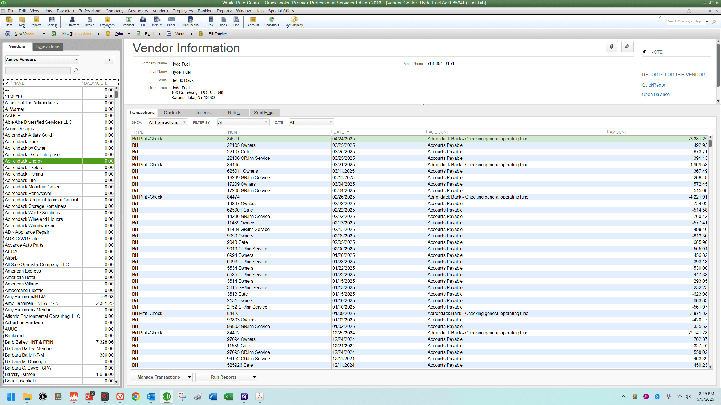Select the Adirondack Energy vendor row
Screen dimensions: 721x405
click(59, 161)
